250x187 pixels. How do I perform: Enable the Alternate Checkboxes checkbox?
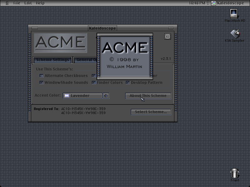(x=42, y=75)
